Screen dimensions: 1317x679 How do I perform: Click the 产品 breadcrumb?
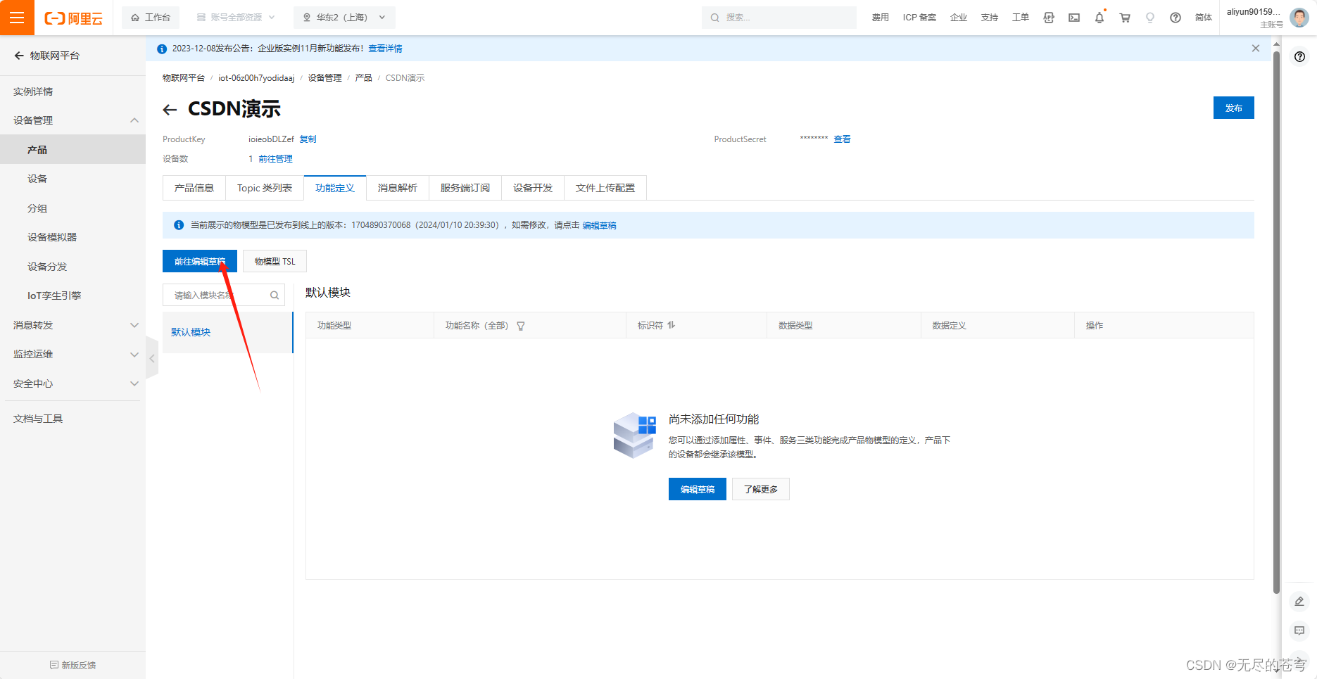363,78
